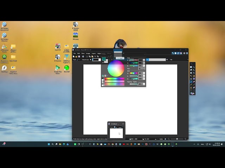Toggle the Layers window icon at top right
Viewport: 225px width, 168px height.
pos(178,53)
